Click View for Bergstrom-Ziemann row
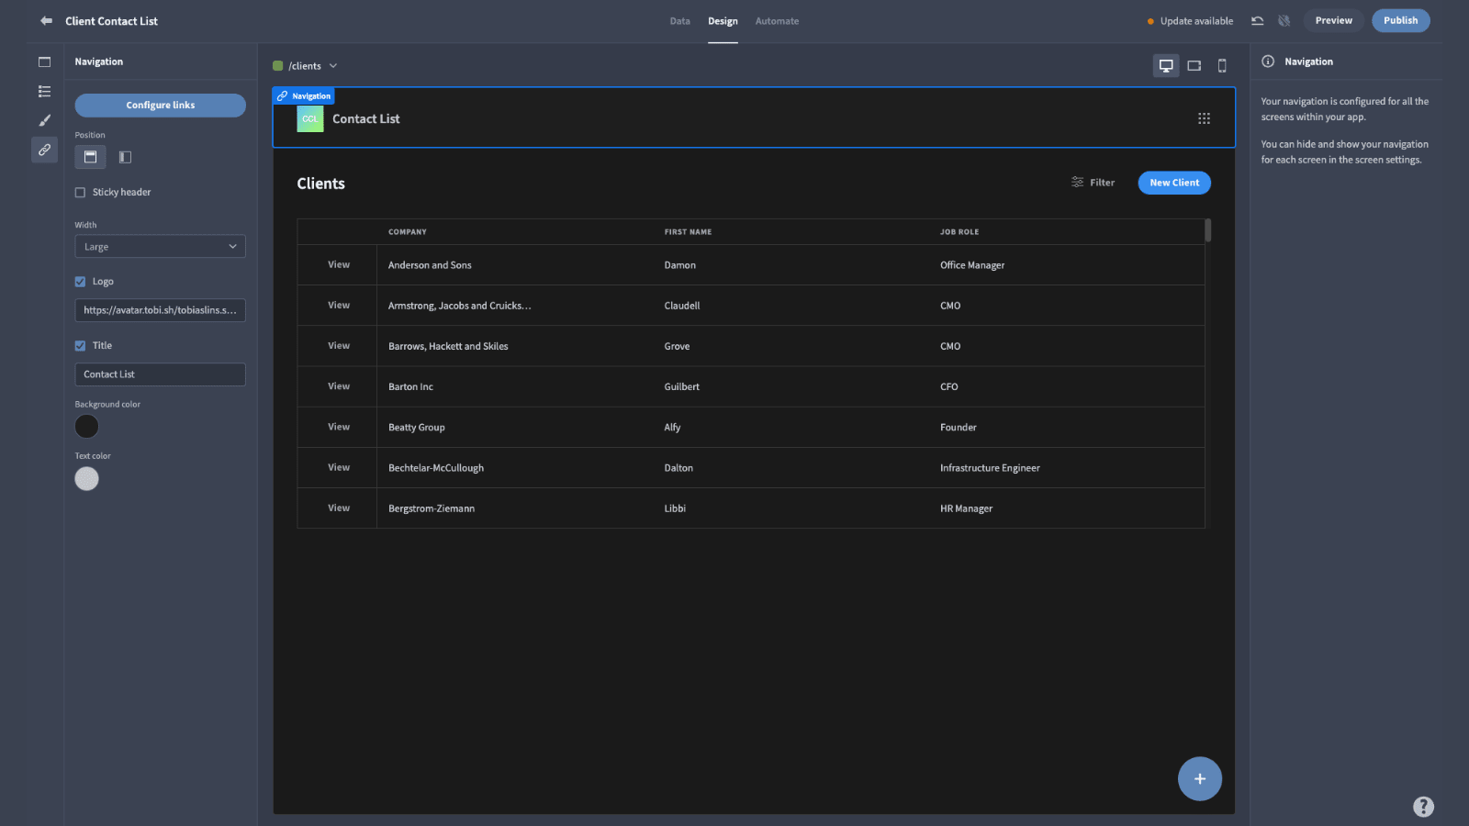Image resolution: width=1469 pixels, height=826 pixels. coord(339,508)
